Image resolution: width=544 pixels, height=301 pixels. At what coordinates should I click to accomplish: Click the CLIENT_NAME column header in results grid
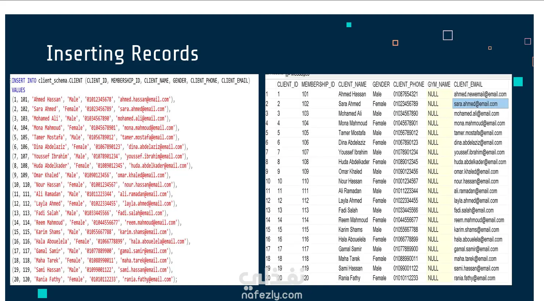click(352, 84)
